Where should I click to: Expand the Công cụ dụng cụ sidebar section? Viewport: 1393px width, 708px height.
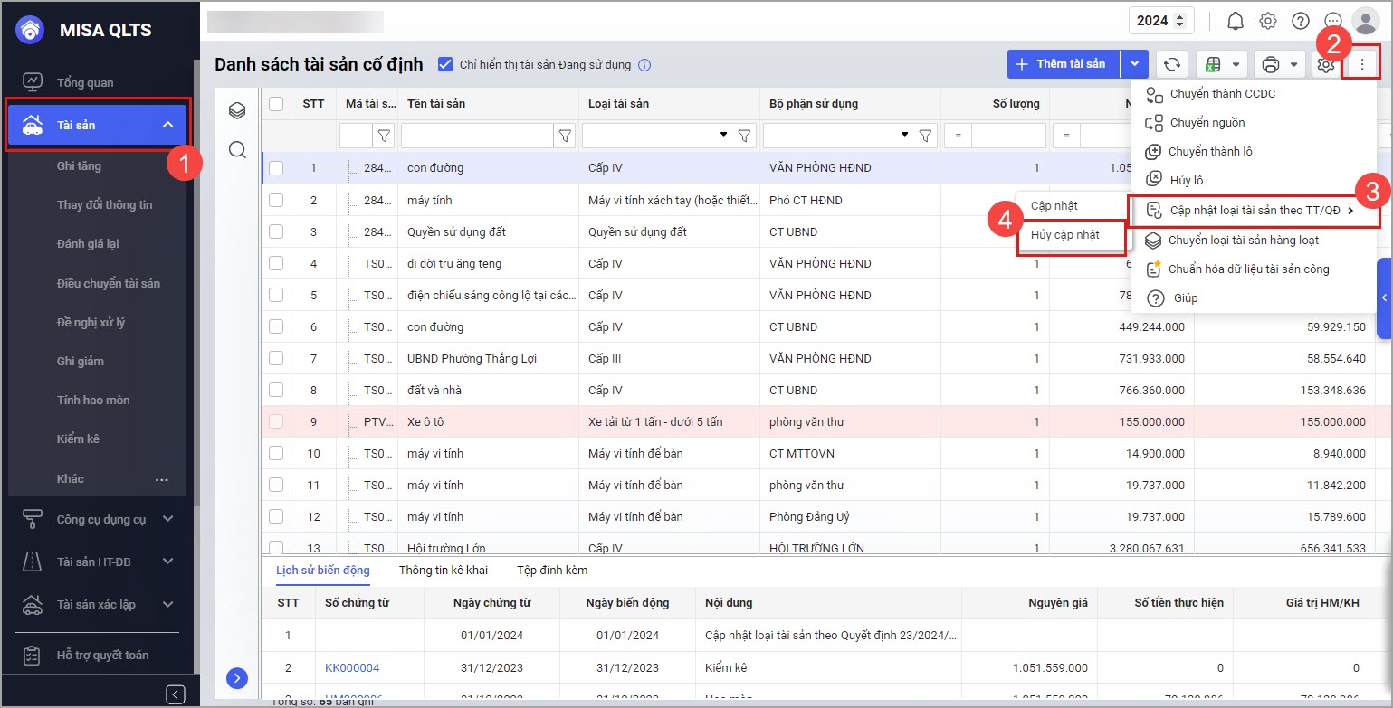pos(167,519)
